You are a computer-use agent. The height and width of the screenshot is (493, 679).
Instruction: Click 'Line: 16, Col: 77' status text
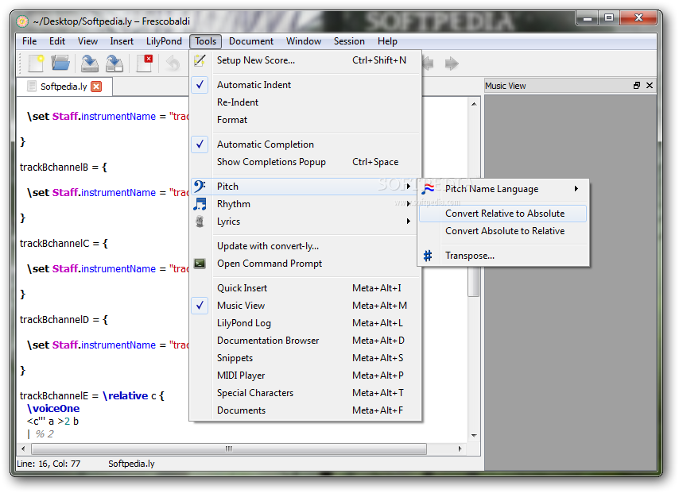click(x=48, y=464)
